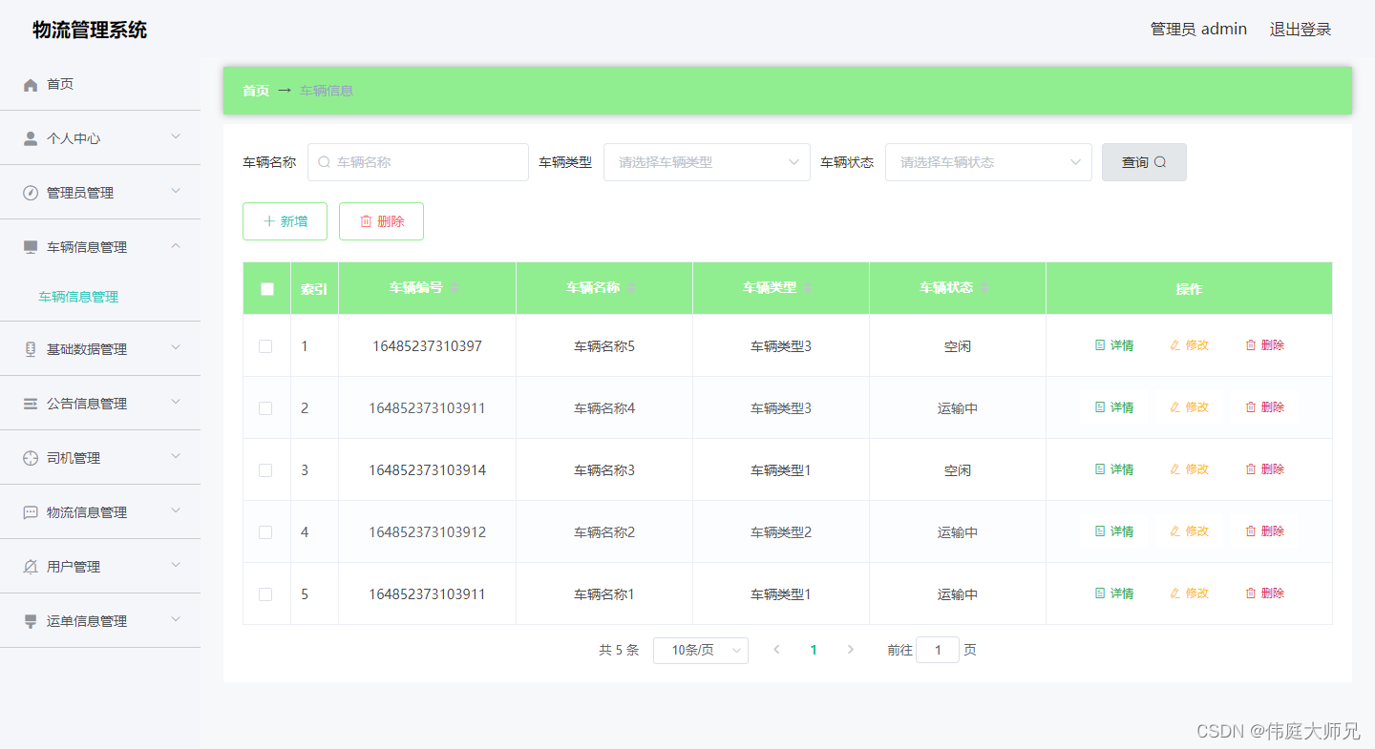Viewport: 1375px width, 749px height.
Task: Expand the 个人中心 sidebar menu
Action: click(100, 138)
